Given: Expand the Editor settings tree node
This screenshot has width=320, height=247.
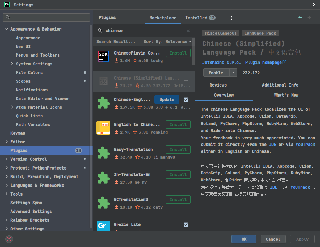Looking at the screenshot, I should point(7,142).
